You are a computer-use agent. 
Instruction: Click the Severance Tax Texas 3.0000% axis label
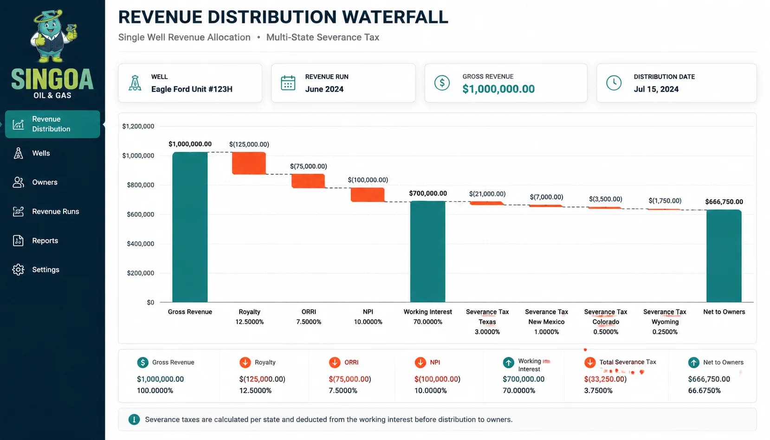coord(487,322)
